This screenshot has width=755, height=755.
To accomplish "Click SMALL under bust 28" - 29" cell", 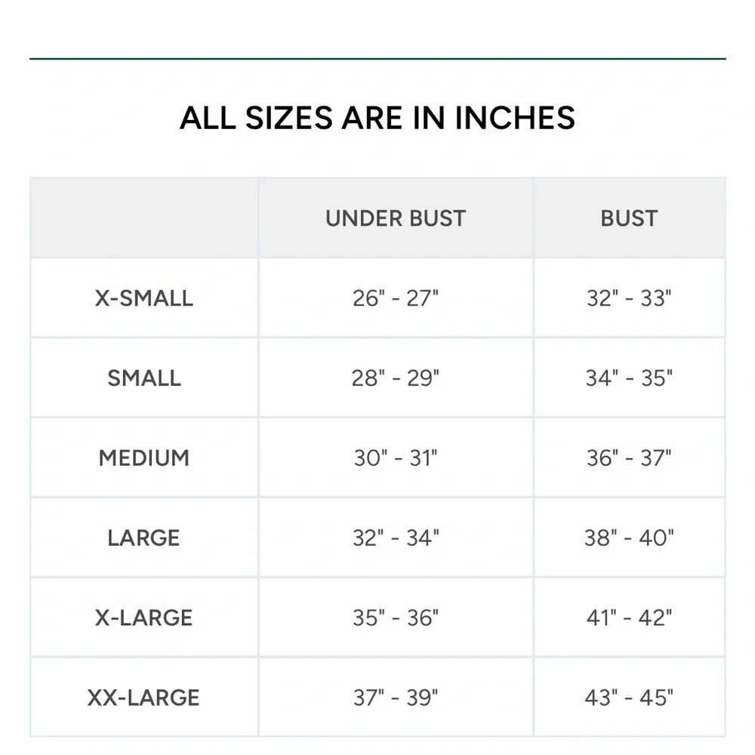I will coord(396,378).
